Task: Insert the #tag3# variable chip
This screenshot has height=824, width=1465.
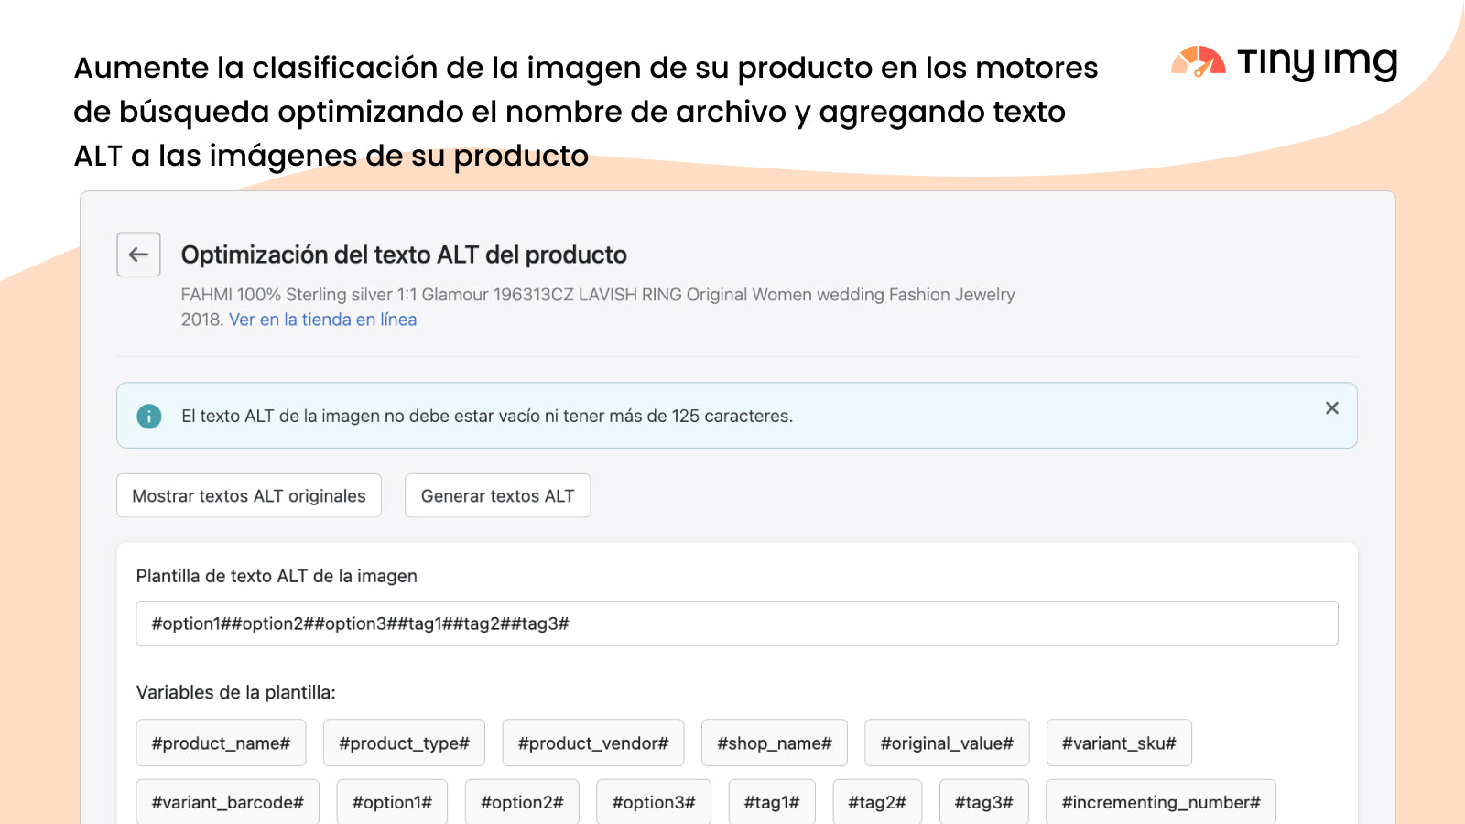Action: pyautogui.click(x=984, y=802)
